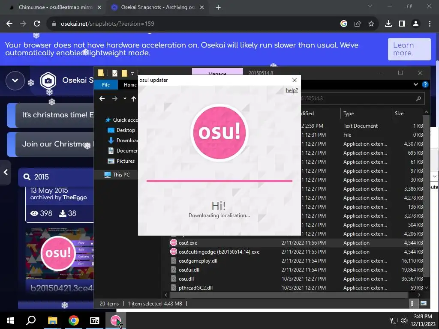Open the Home ribbon tab in File Explorer
This screenshot has width=439, height=329.
(130, 85)
